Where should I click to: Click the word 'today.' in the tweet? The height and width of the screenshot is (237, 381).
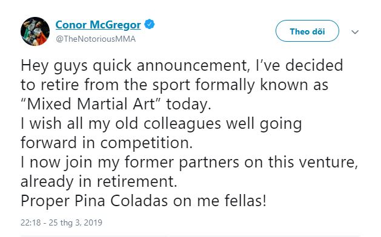point(189,105)
